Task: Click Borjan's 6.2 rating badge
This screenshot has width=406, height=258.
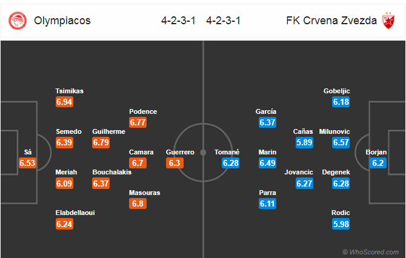Action: pyautogui.click(x=378, y=163)
